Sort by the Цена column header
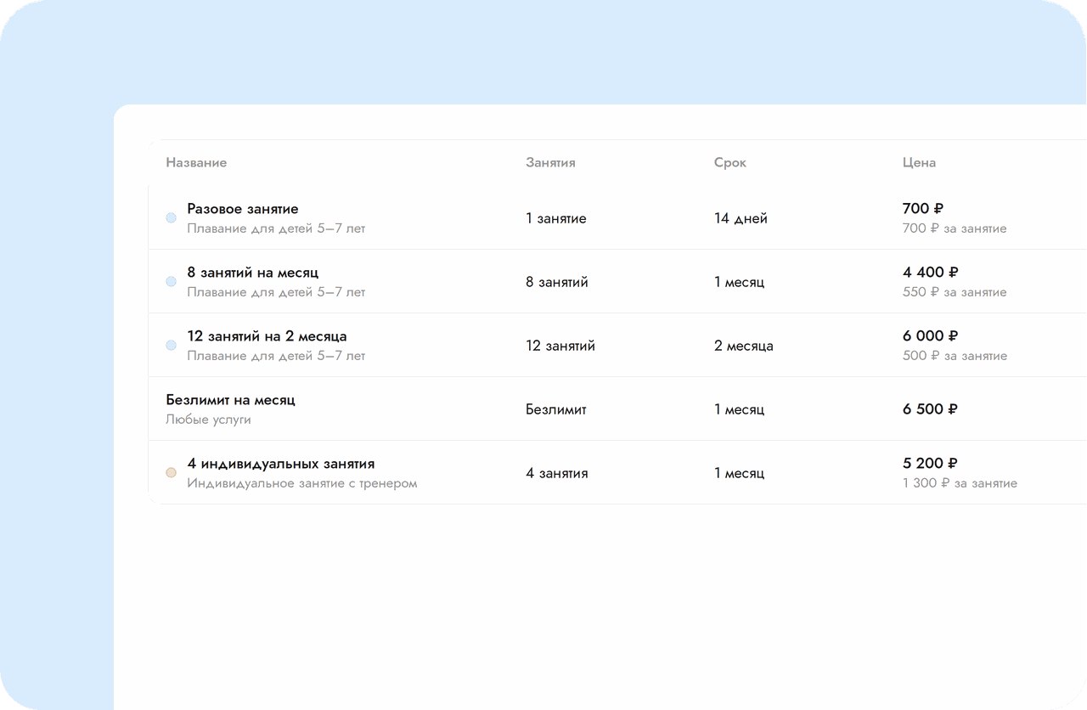 919,162
